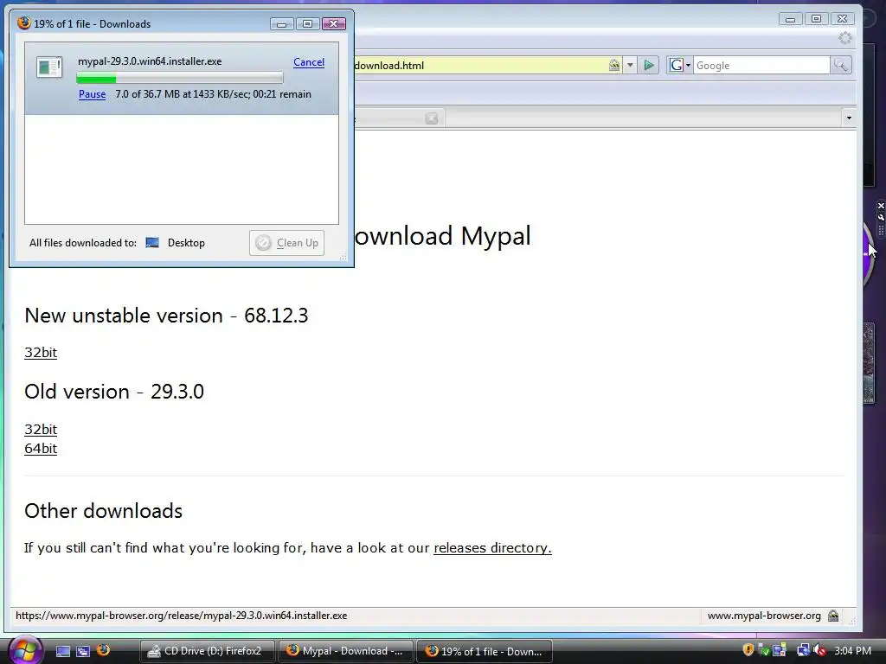The width and height of the screenshot is (886, 664).
Task: Close the Downloads window
Action: 333,23
